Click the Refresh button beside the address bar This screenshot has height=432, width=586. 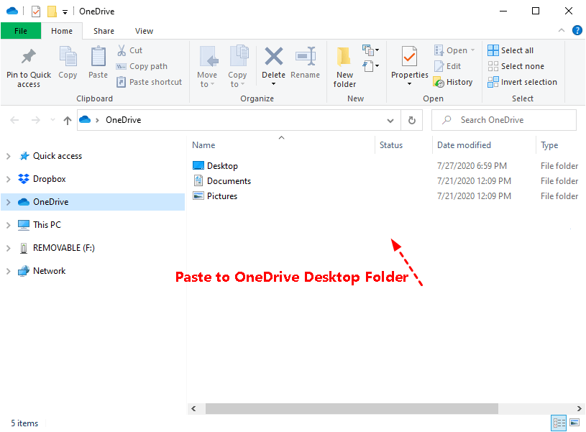[x=412, y=120]
